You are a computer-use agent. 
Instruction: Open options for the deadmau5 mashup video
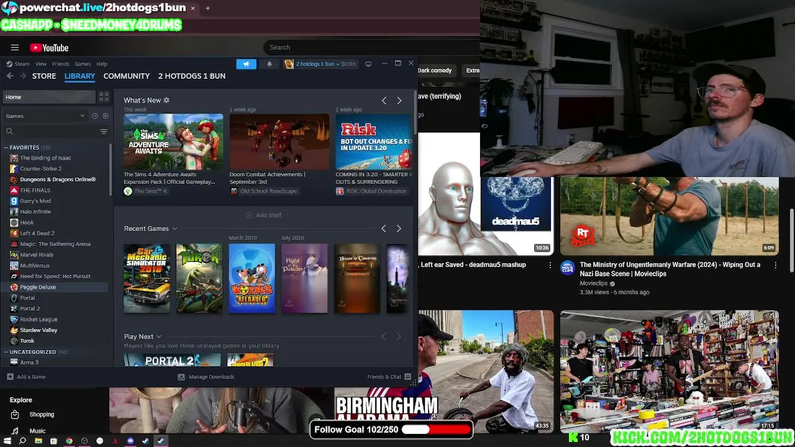550,265
